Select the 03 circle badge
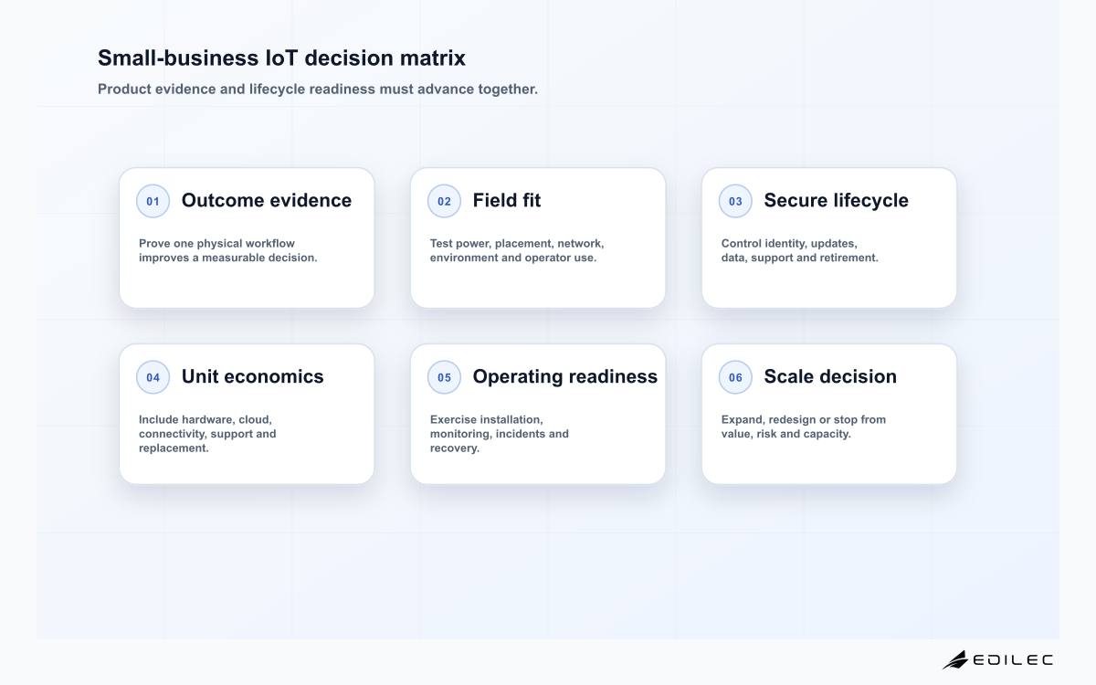1096x685 pixels. coord(735,201)
